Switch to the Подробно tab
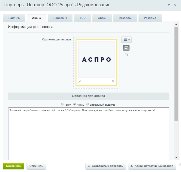This screenshot has height=172, width=181. (x=60, y=18)
